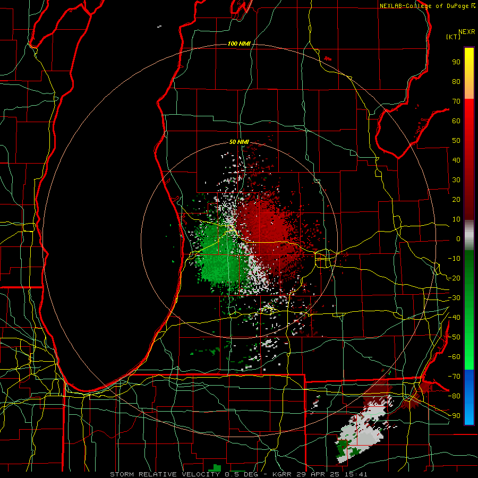
Task: Click the positive 80 value on the velocity scale
Action: point(456,82)
